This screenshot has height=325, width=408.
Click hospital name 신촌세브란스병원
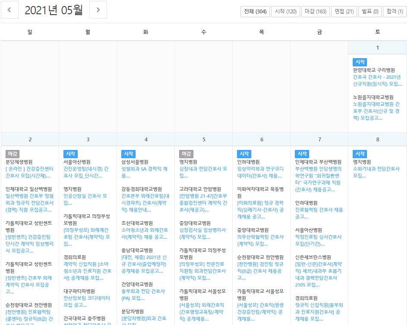point(313,257)
